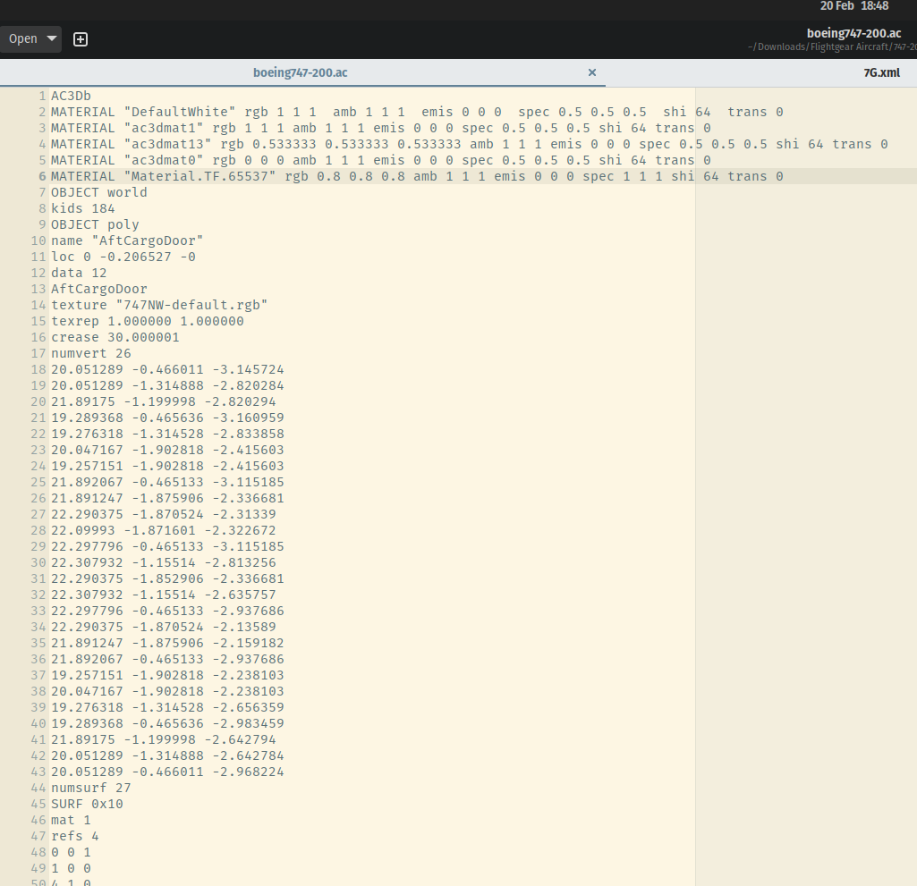Viewport: 917px width, 886px height.
Task: Click vertex line 22.290375 -1.870524 -2.13589
Action: click(163, 627)
